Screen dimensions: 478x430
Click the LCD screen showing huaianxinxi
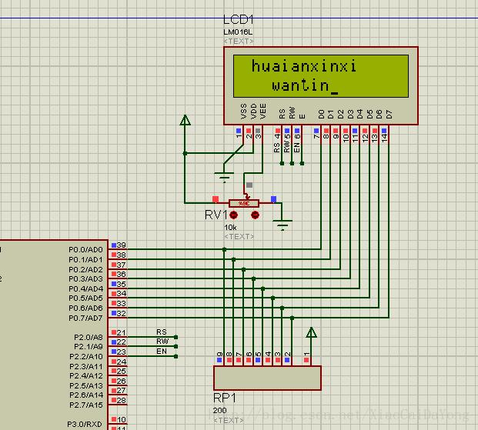coord(321,76)
